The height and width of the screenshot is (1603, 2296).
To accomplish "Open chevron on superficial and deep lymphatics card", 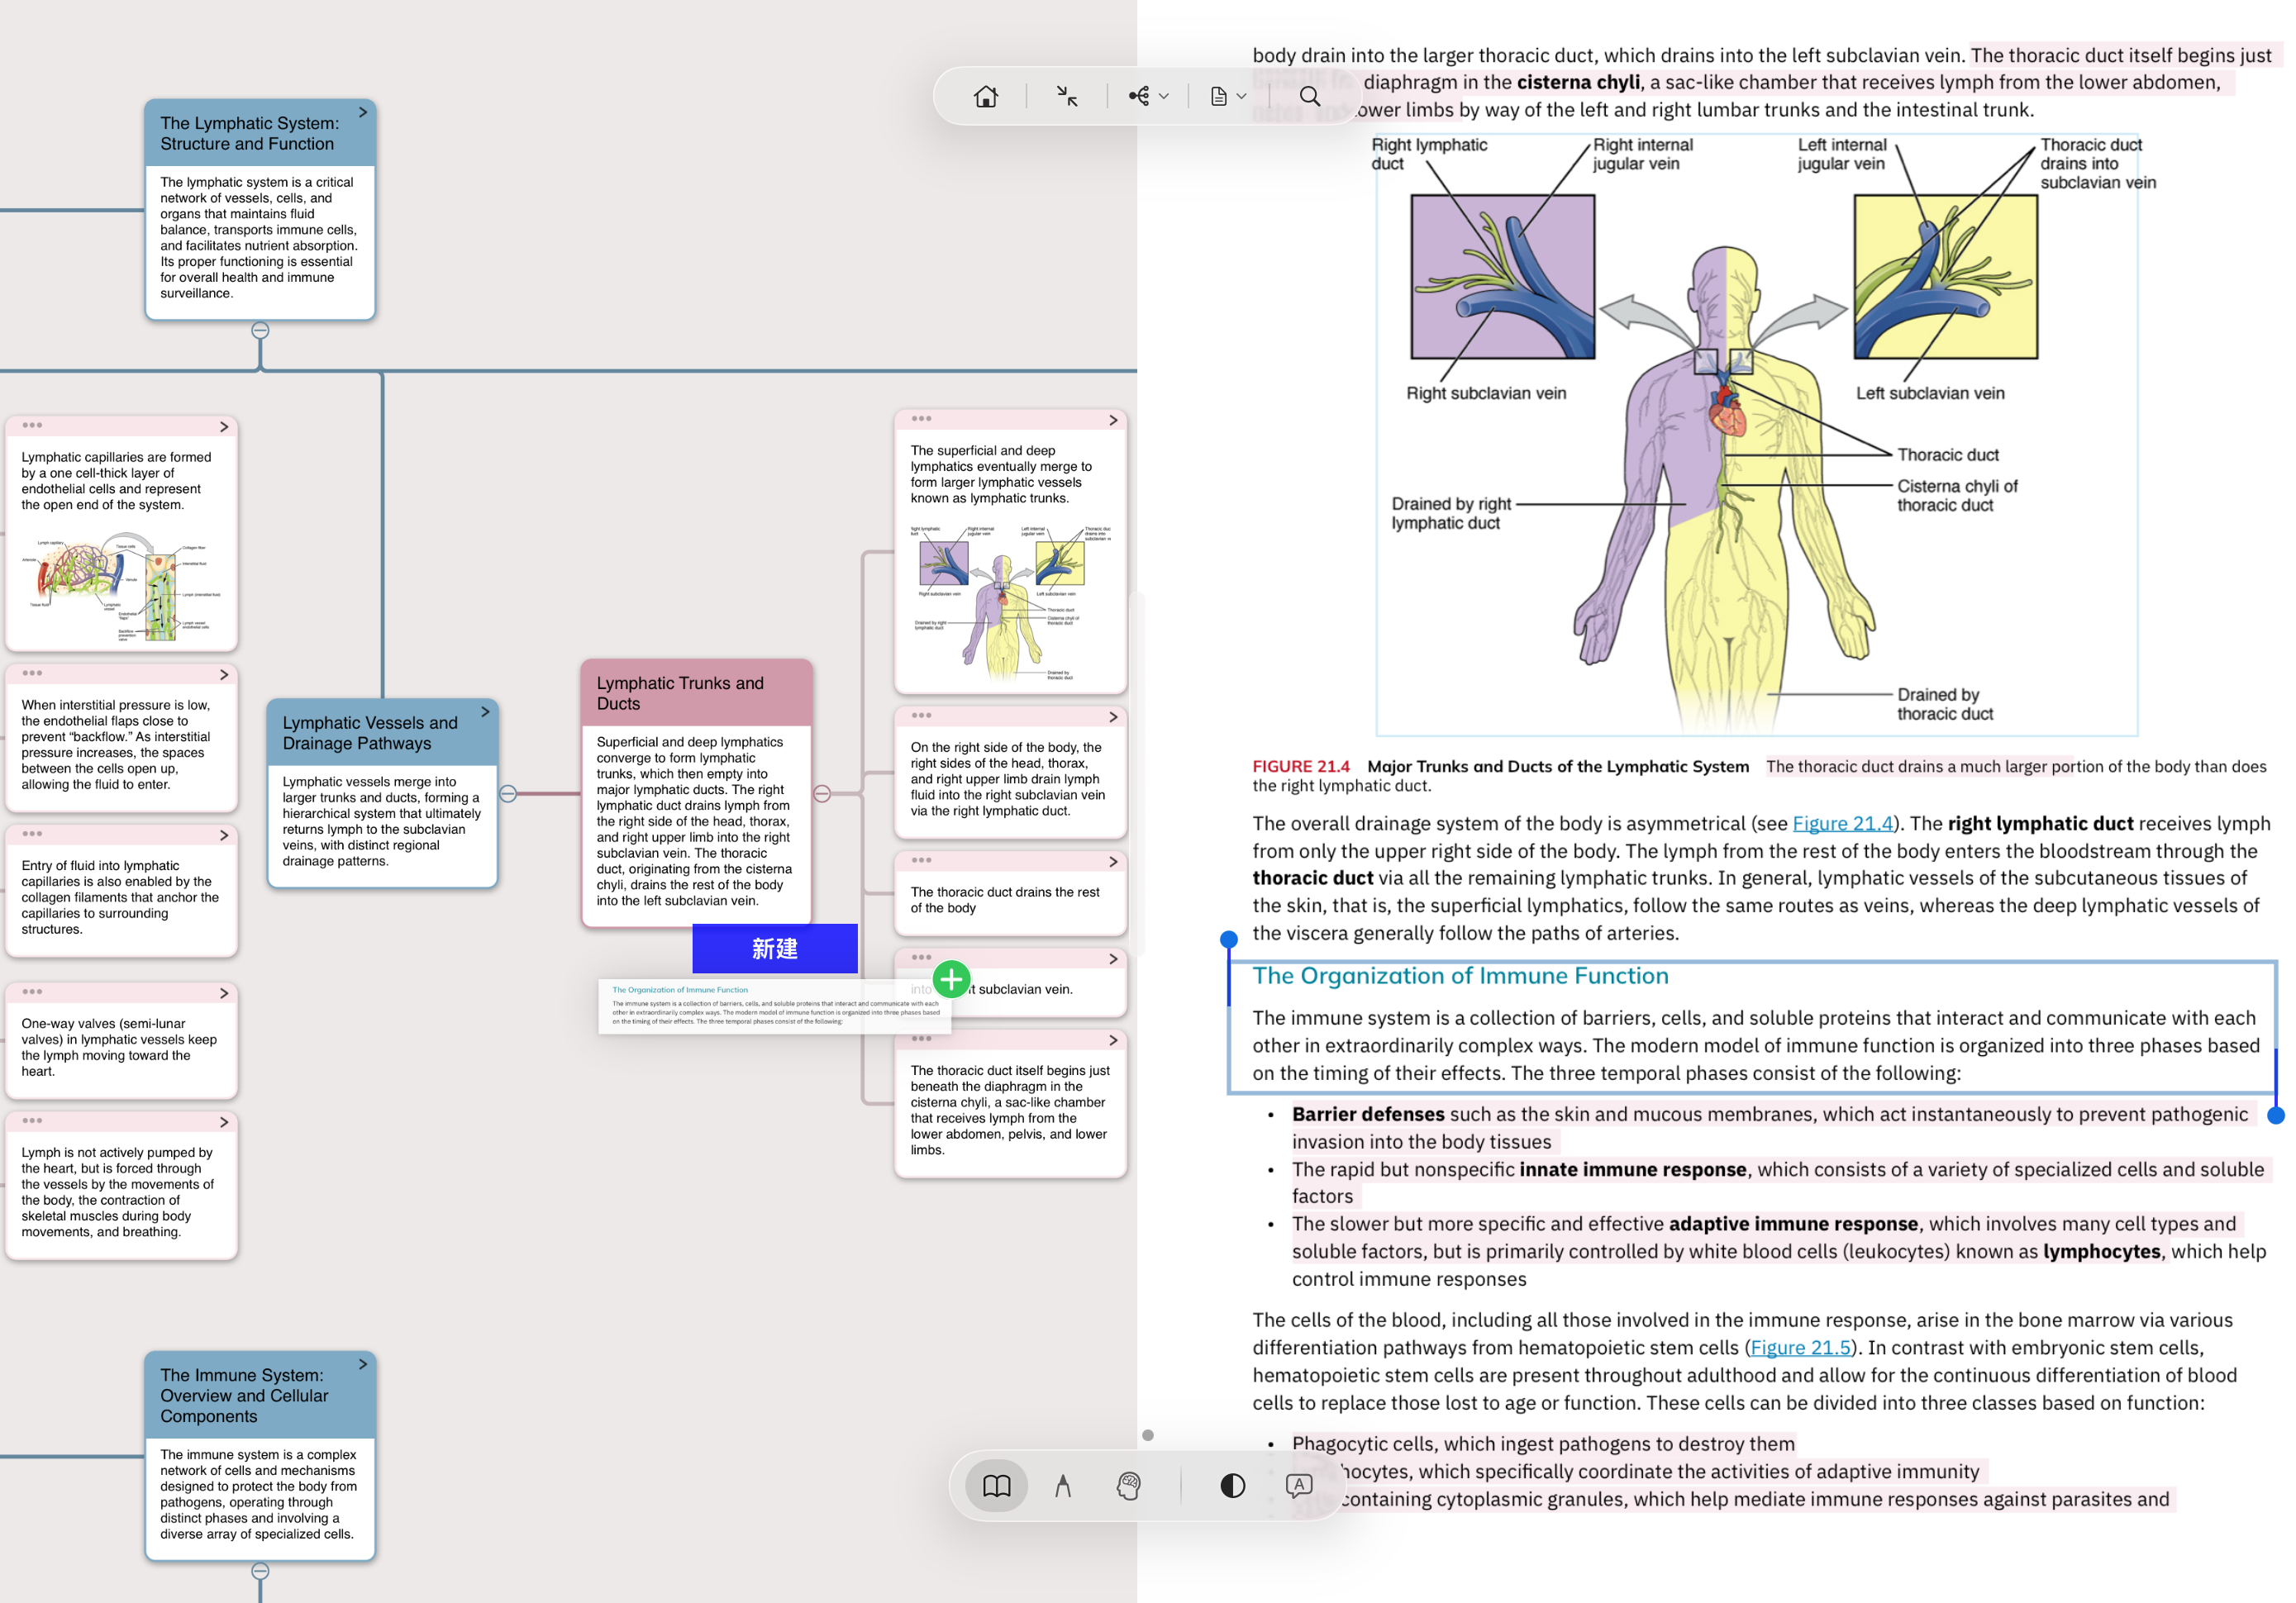I will [1113, 421].
